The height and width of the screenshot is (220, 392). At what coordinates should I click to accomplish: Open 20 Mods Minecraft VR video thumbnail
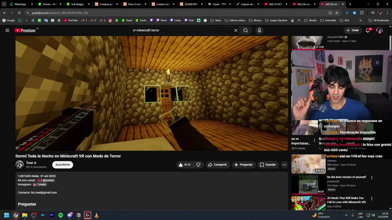tap(308, 203)
